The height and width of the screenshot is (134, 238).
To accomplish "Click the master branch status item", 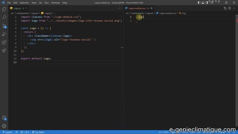I will tap(7, 132).
